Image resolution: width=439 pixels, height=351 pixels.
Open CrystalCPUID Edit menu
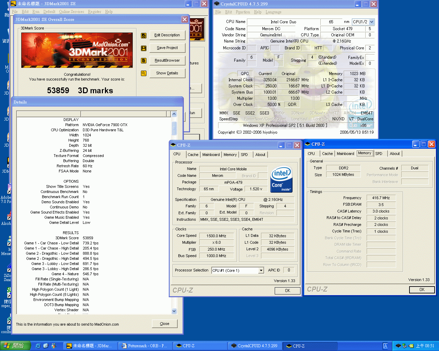pos(229,12)
